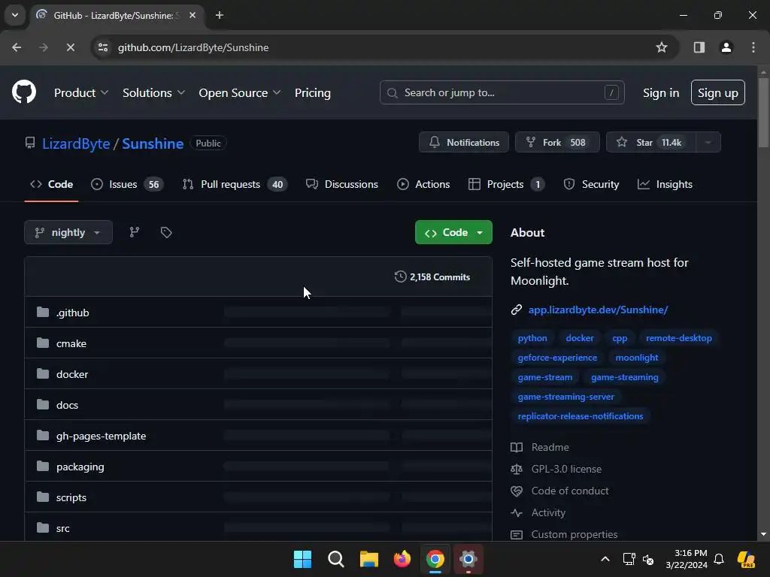Open the GPL-3.0 license link

pyautogui.click(x=566, y=469)
